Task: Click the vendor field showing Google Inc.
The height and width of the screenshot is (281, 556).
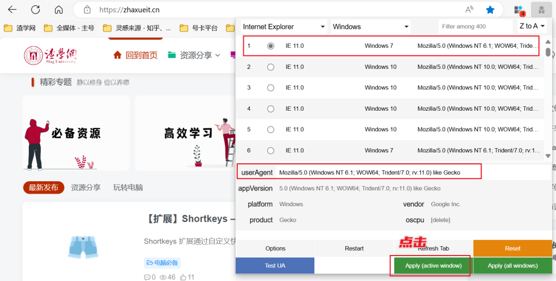Action: pyautogui.click(x=489, y=204)
